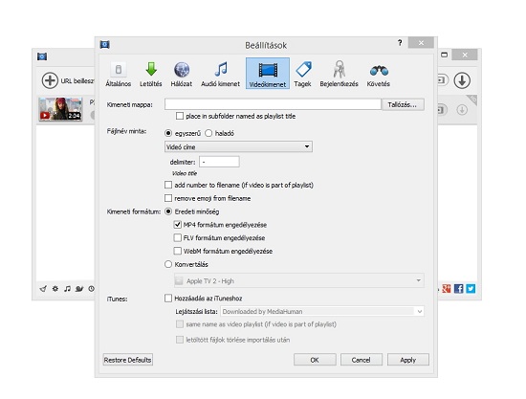Click the URL beillesztése plus icon in main window

[50, 81]
